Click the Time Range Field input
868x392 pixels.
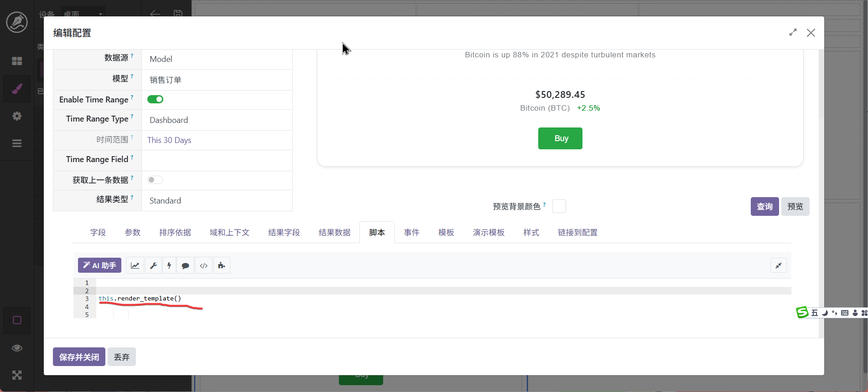point(217,160)
